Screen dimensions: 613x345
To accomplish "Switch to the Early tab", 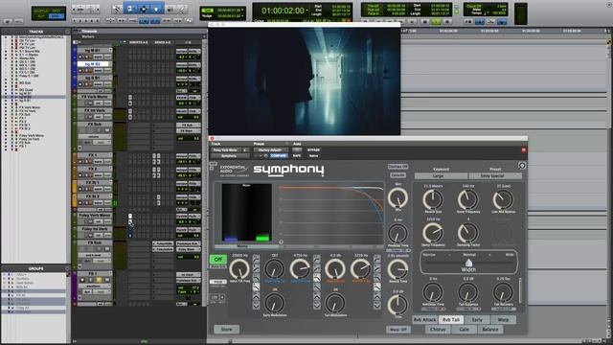I will (477, 320).
